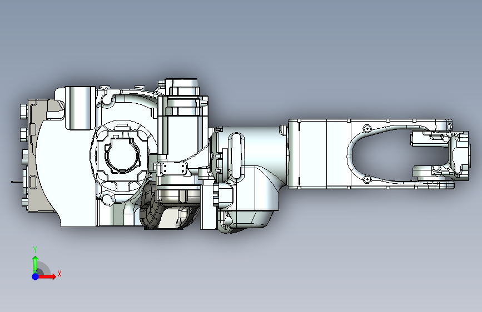
Task: Click the blue Z axis dot of triad
Action: pos(36,276)
